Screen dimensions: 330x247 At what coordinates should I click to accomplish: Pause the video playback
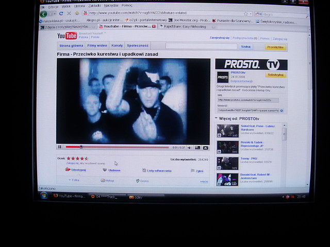click(x=60, y=147)
